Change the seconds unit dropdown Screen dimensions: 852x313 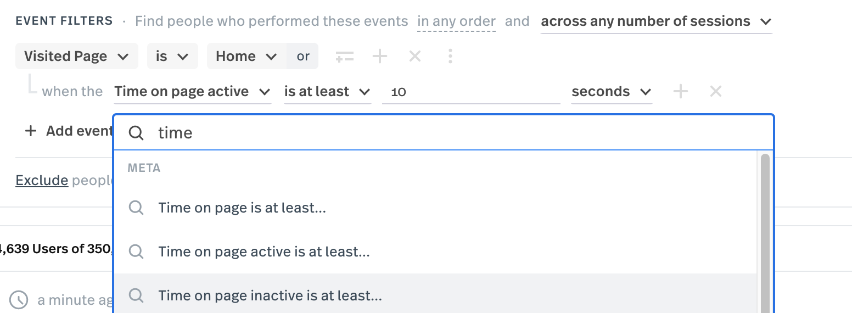[x=612, y=92]
